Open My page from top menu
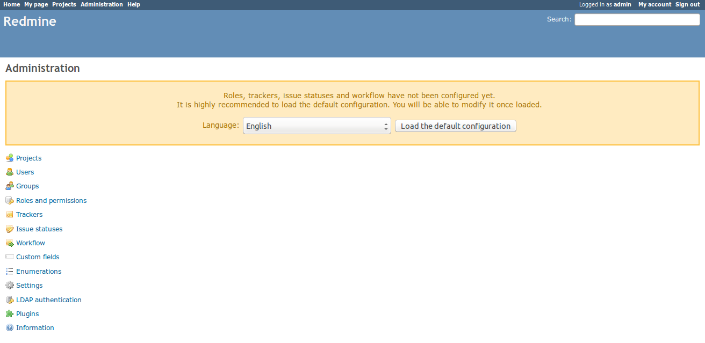This screenshot has width=705, height=343. click(x=36, y=4)
